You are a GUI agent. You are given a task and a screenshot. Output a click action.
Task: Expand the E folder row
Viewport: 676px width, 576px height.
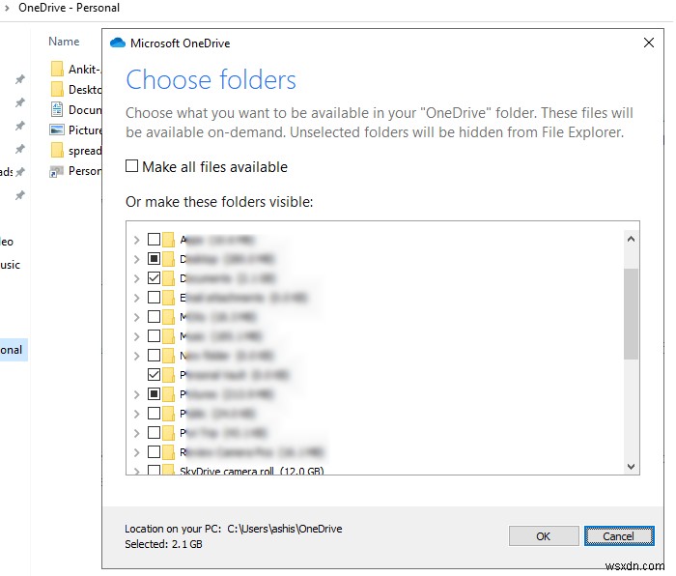(137, 298)
